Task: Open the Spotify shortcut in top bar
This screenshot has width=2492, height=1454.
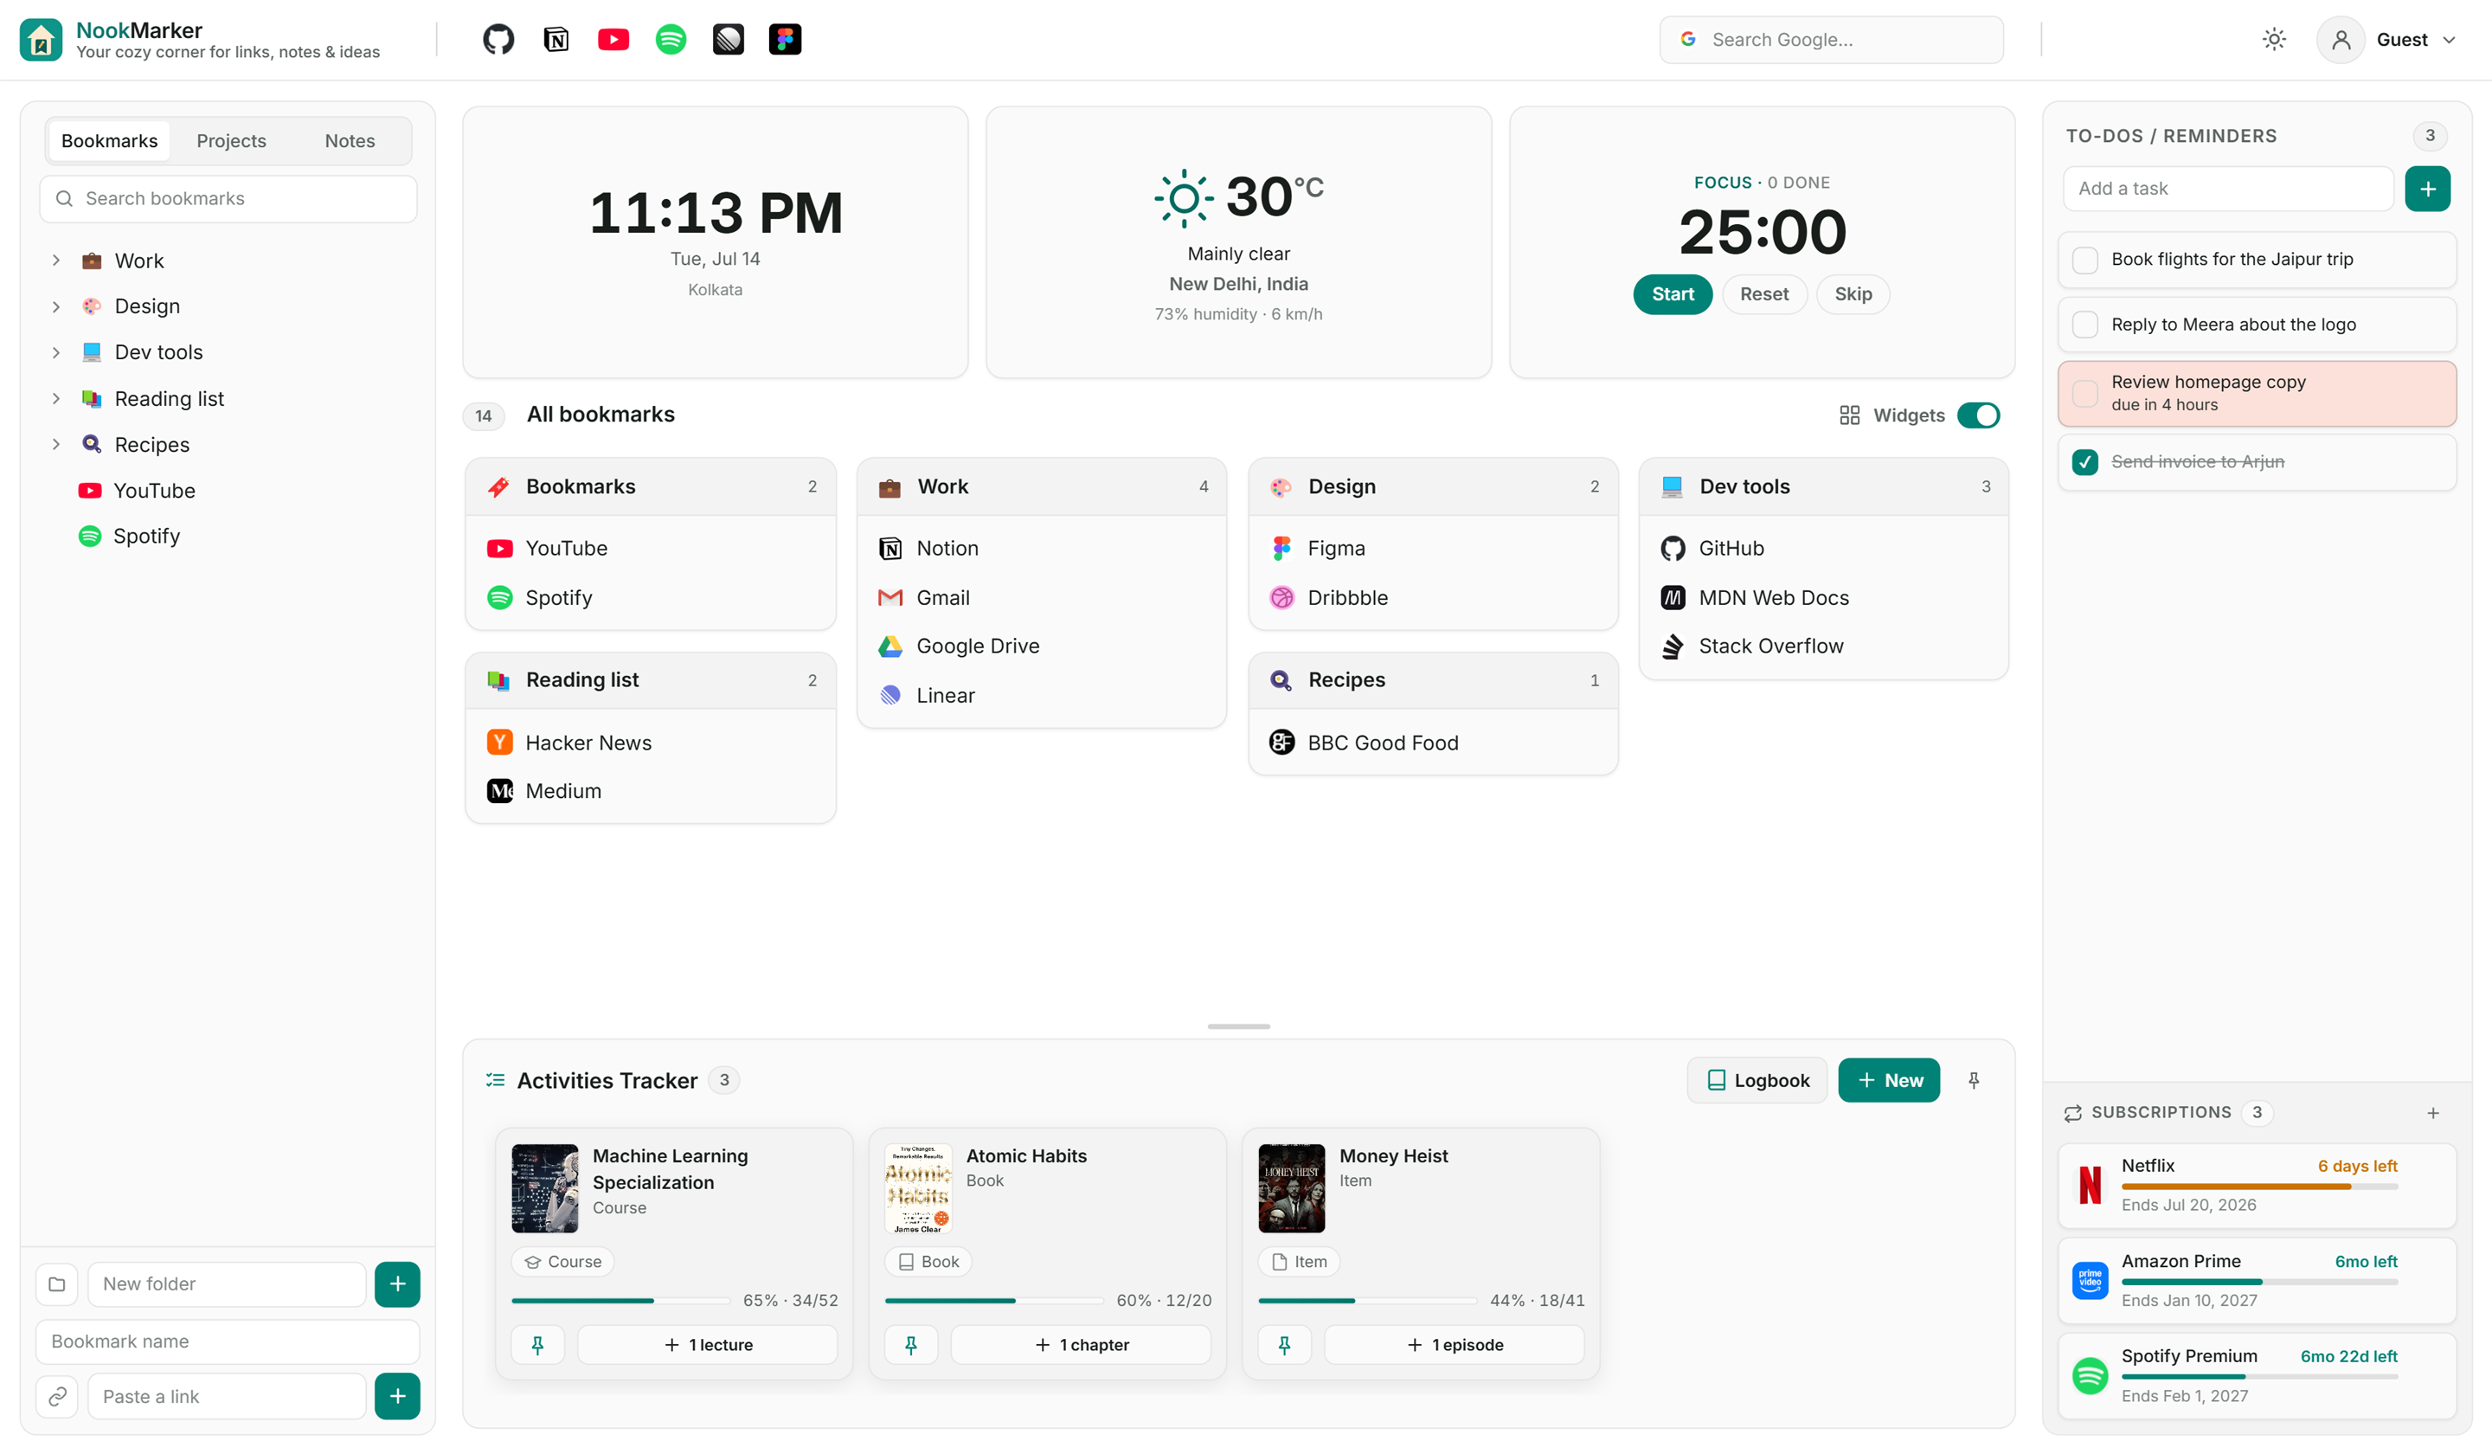Action: (671, 40)
